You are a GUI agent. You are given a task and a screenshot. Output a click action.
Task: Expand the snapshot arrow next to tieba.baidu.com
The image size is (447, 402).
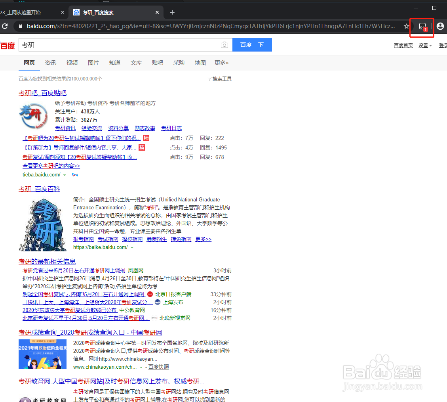(x=65, y=174)
